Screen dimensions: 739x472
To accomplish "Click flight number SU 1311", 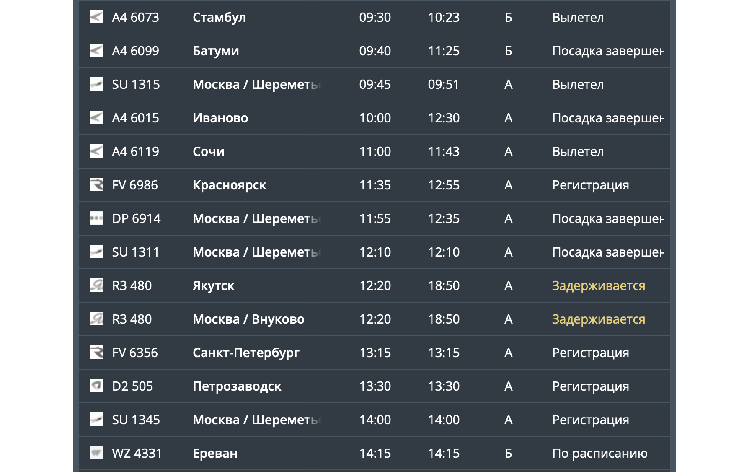I will pyautogui.click(x=136, y=252).
